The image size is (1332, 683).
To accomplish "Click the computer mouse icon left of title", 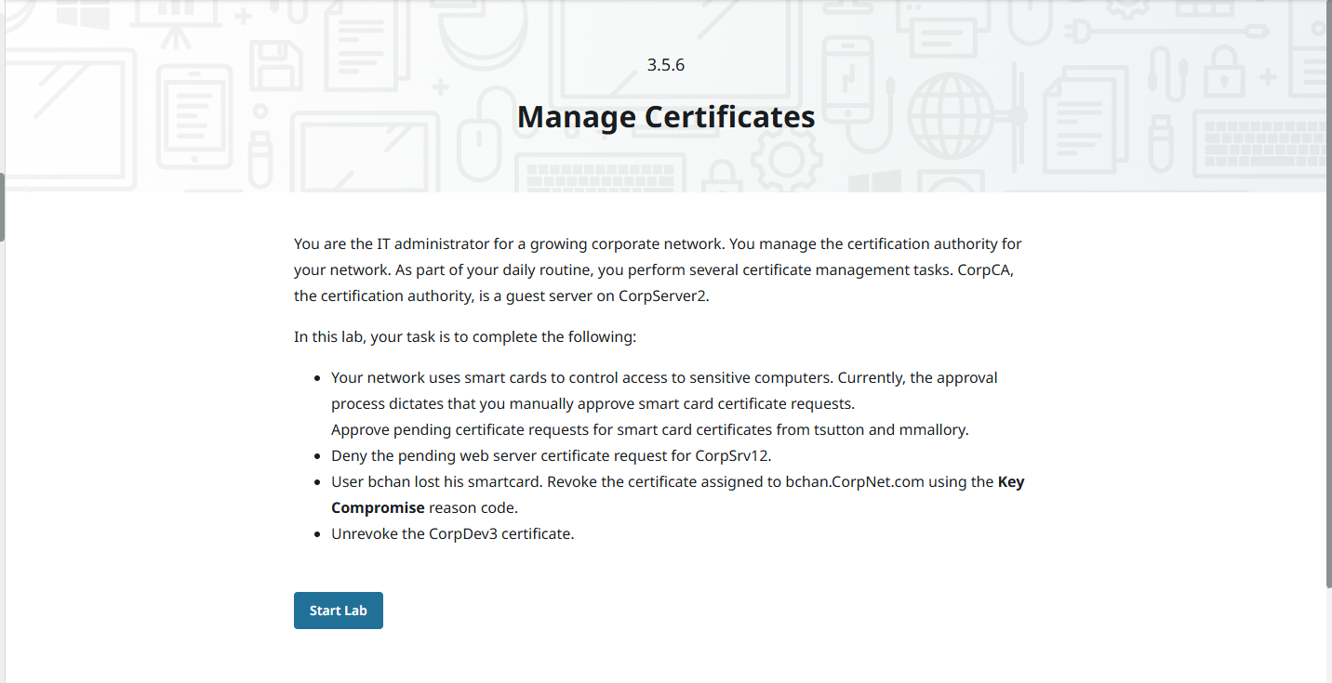I will tap(479, 141).
